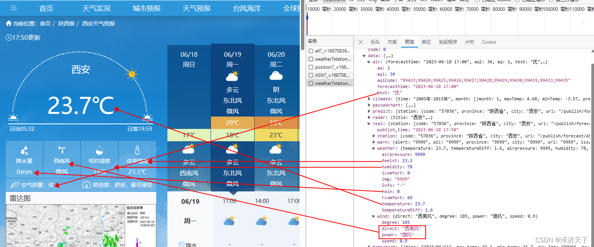Image resolution: width=594 pixels, height=247 pixels.
Task: Open the 计时 tab
Action: [469, 42]
